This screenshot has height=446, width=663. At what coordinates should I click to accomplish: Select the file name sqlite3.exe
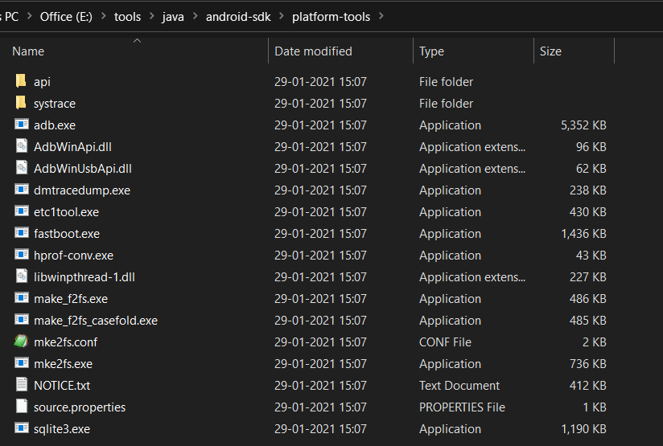click(62, 429)
